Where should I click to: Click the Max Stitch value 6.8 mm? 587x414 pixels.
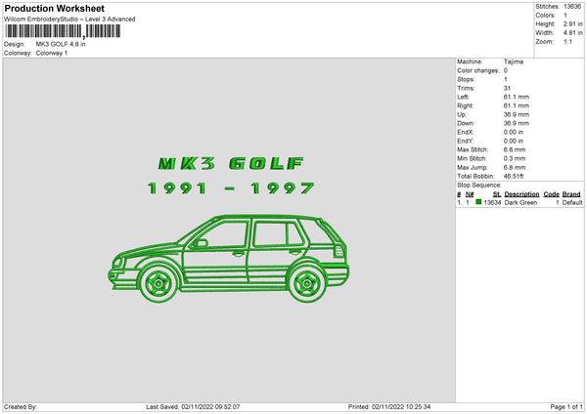coord(515,149)
